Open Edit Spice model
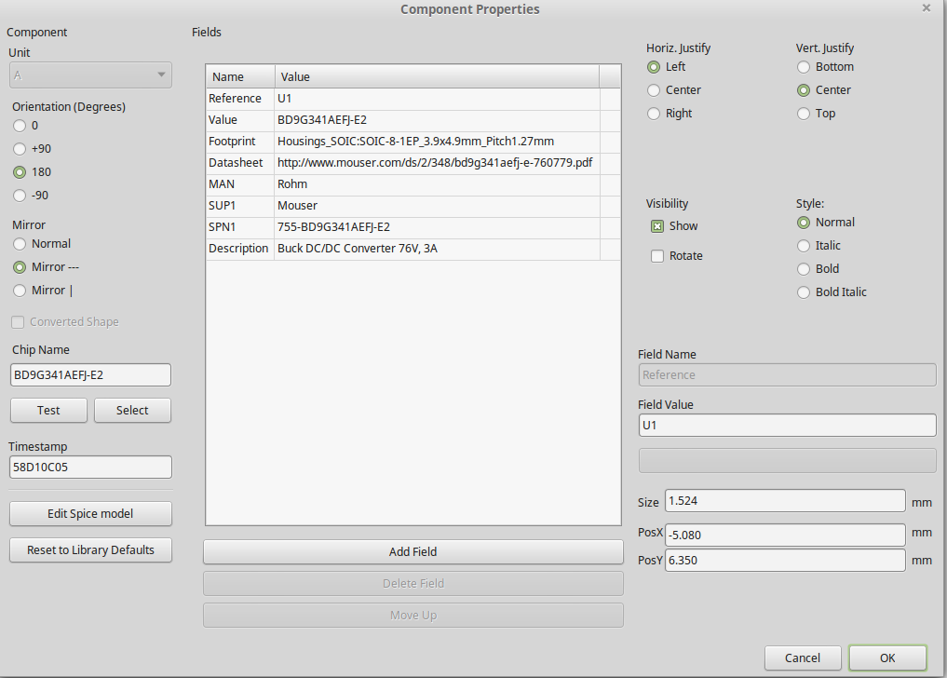The width and height of the screenshot is (947, 678). pyautogui.click(x=90, y=514)
